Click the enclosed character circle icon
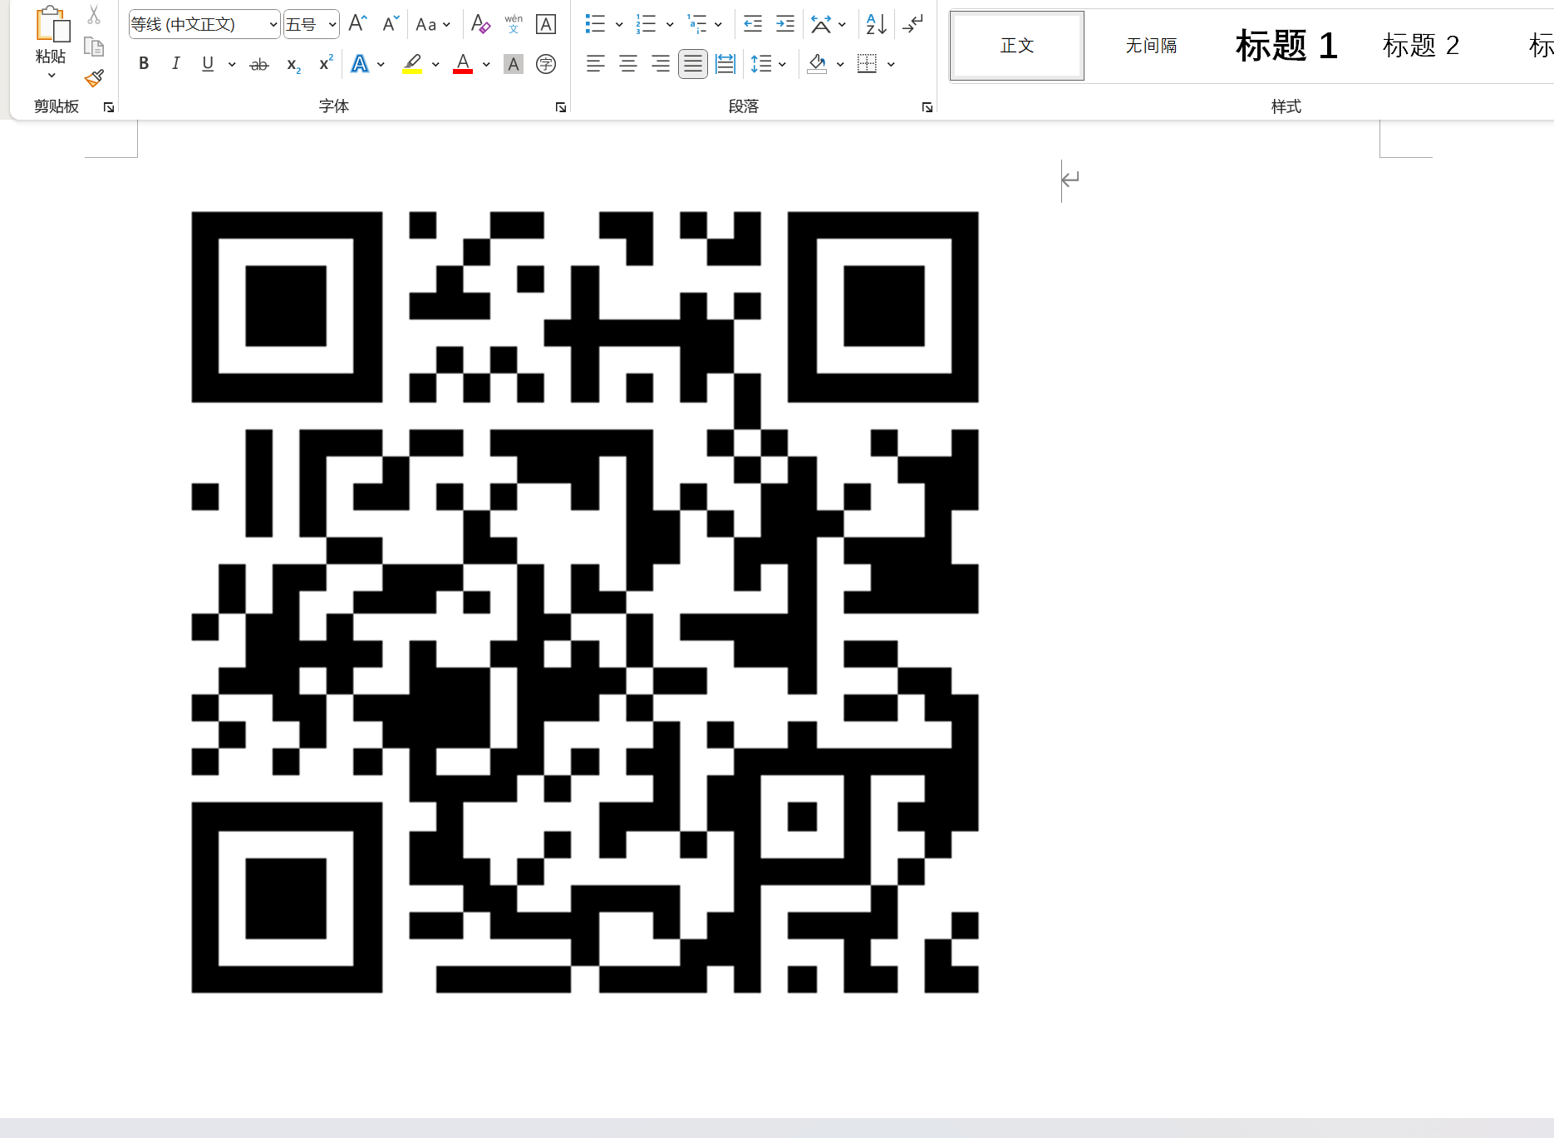 (x=546, y=64)
